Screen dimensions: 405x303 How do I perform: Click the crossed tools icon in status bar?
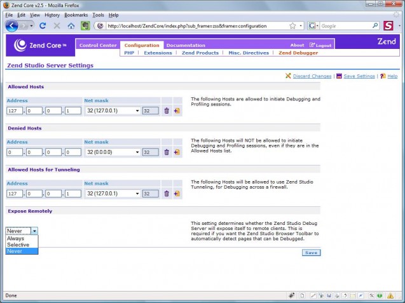(x=371, y=295)
